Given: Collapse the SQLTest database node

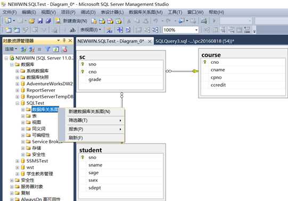Looking at the screenshot, I should click(x=17, y=103).
